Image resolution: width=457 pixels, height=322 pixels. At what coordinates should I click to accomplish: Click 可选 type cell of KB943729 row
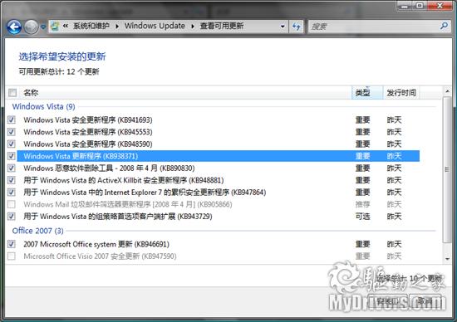pyautogui.click(x=362, y=217)
